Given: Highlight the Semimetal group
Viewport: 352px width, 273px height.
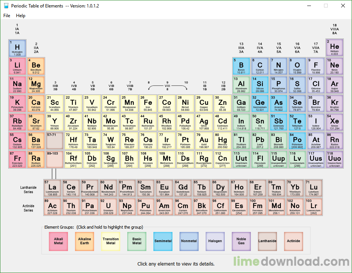Looking at the screenshot, I should (163, 241).
